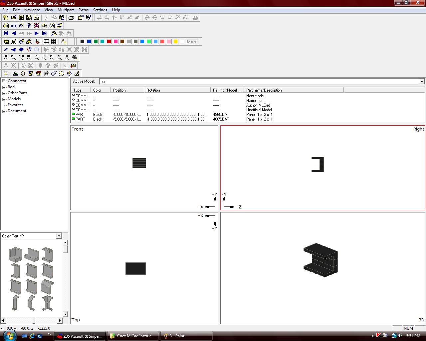This screenshot has width=426, height=341.
Task: Set zoom to 50 percent
Action: pos(44,57)
